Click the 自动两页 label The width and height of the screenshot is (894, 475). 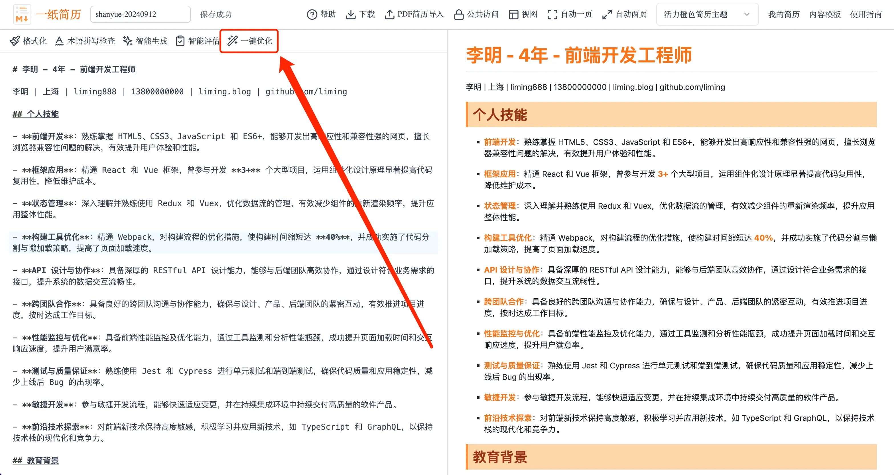click(x=631, y=14)
